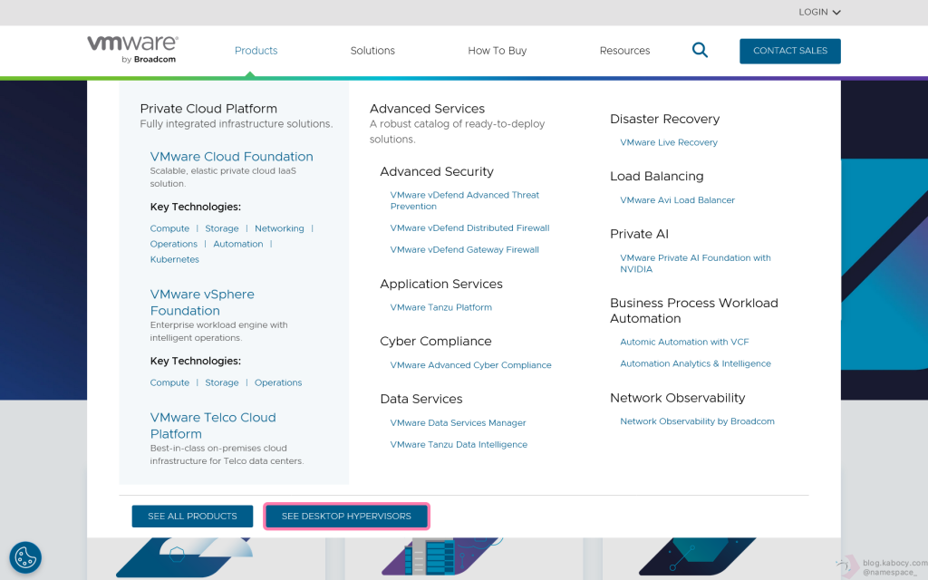Visit the VMware Live Recovery link
928x580 pixels.
(668, 142)
